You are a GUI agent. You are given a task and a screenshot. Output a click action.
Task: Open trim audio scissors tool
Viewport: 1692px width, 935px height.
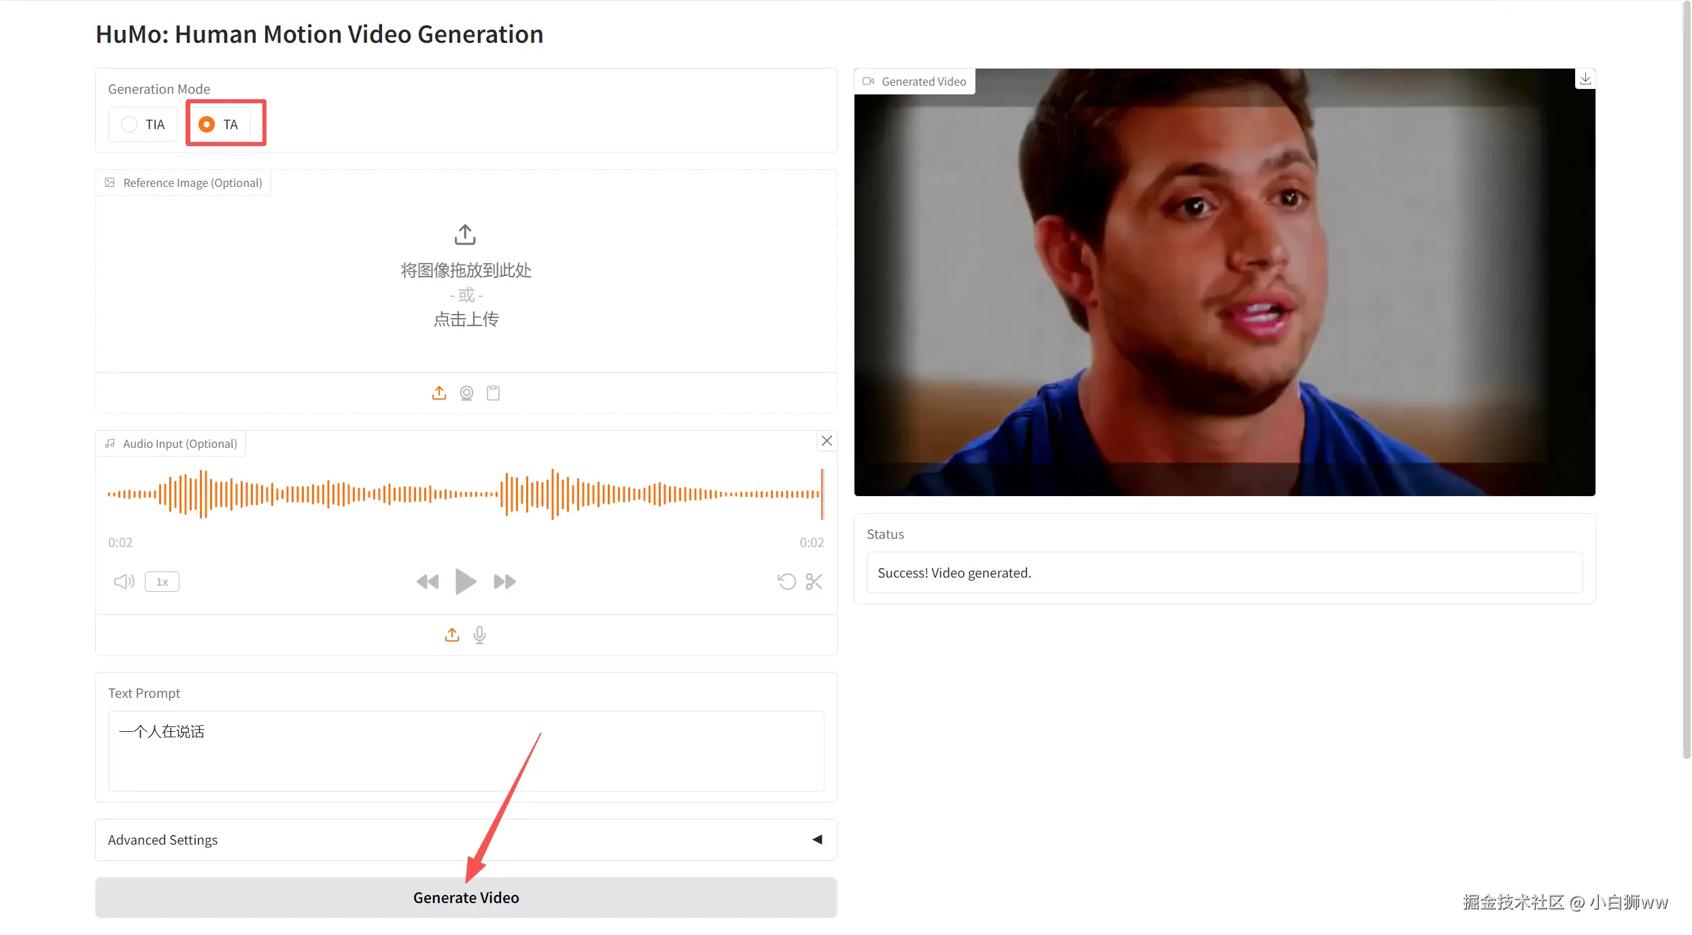tap(814, 582)
